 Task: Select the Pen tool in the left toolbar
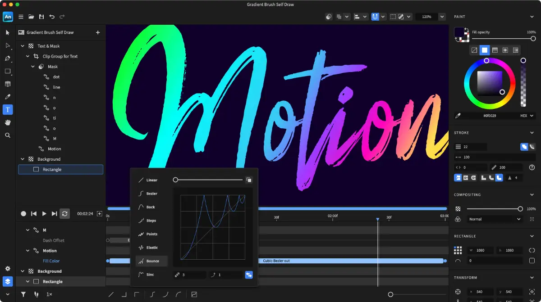point(8,58)
